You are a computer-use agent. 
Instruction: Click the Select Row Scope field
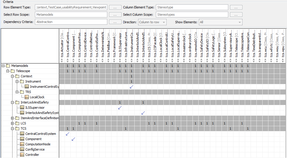71,15
